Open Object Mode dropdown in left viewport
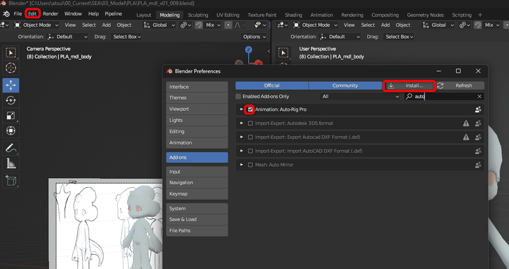 (36, 25)
